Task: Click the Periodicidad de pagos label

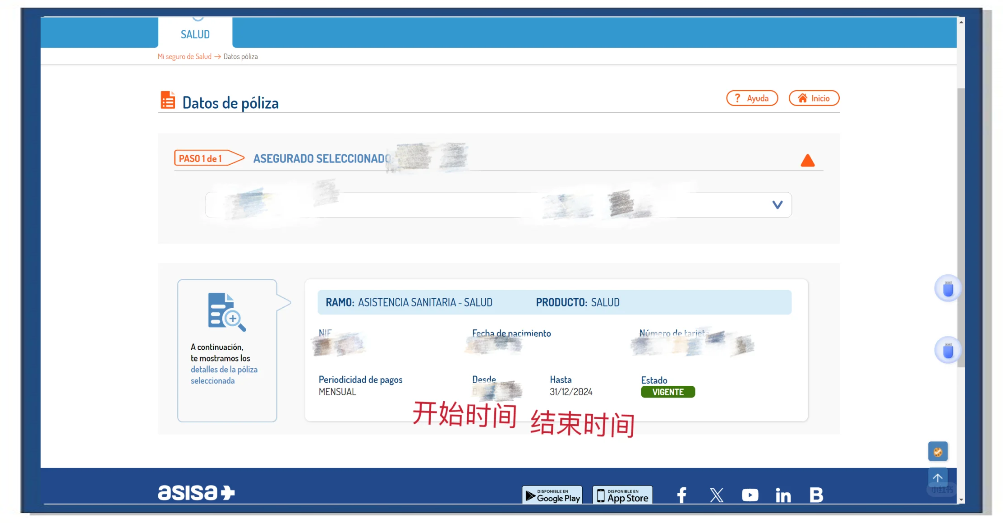Action: point(360,380)
